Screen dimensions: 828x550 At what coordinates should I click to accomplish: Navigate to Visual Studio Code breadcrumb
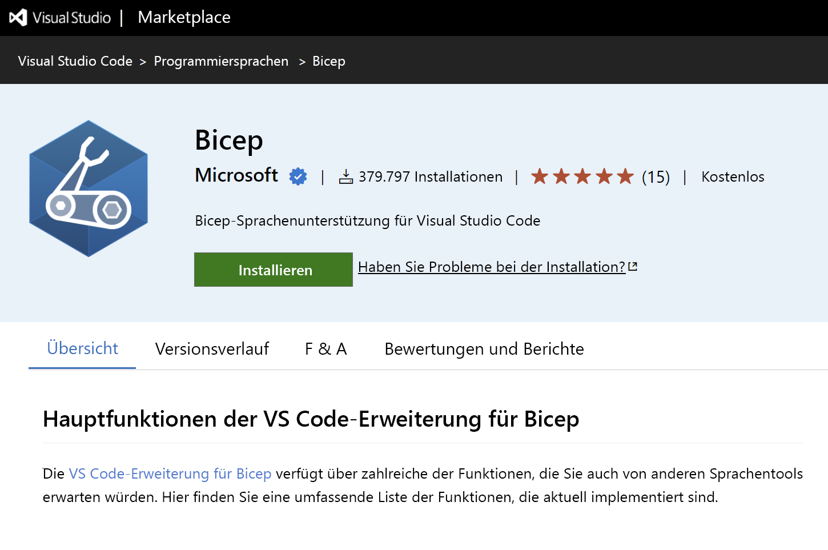[x=75, y=61]
